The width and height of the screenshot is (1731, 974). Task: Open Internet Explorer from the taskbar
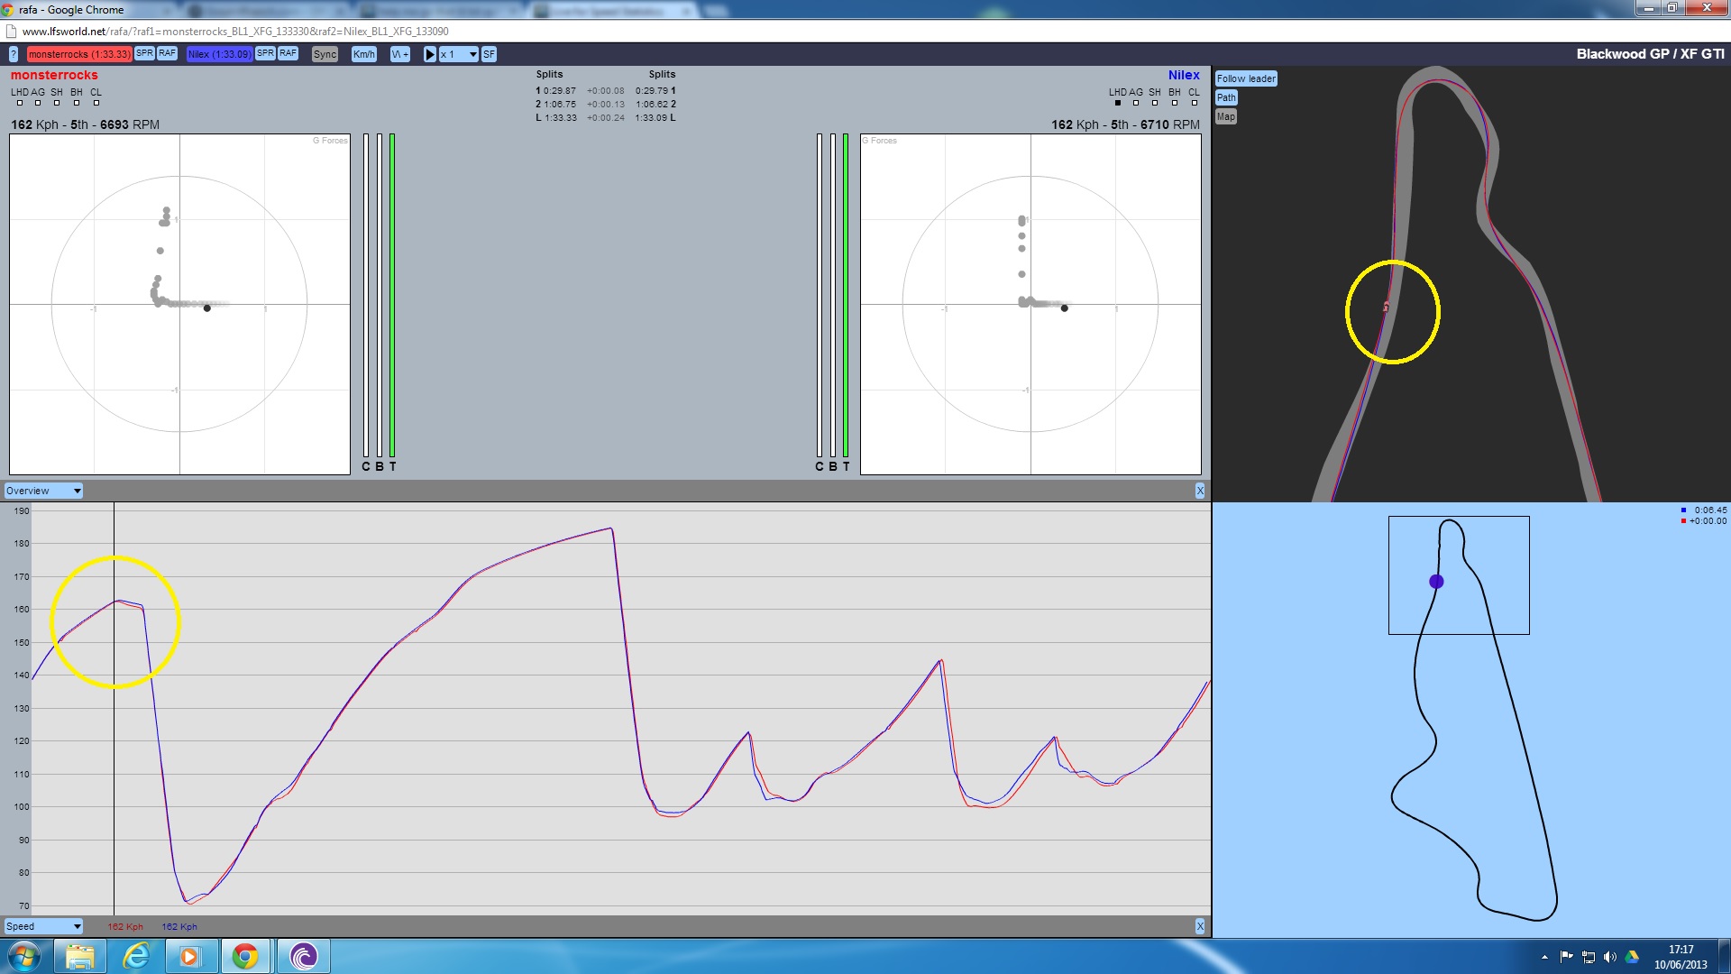pos(135,956)
